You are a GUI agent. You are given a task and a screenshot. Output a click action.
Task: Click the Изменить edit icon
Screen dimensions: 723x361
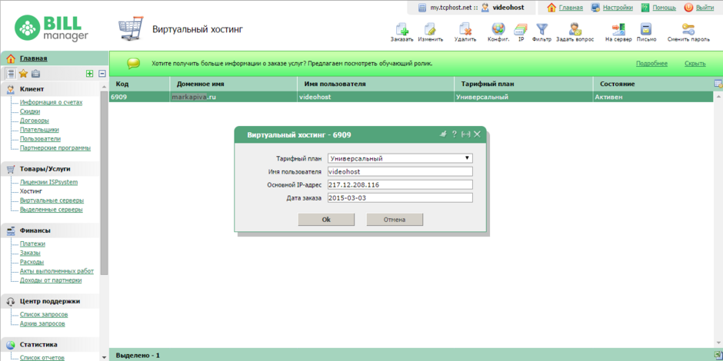[x=430, y=29]
